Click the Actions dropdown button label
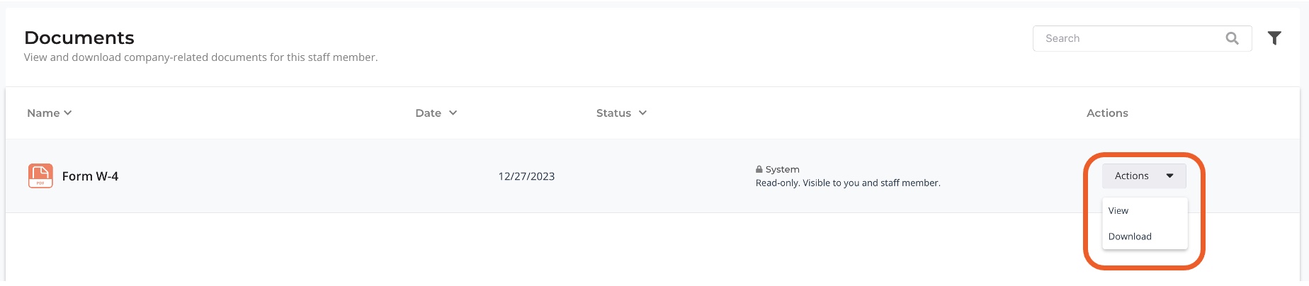The width and height of the screenshot is (1309, 286). (1132, 176)
